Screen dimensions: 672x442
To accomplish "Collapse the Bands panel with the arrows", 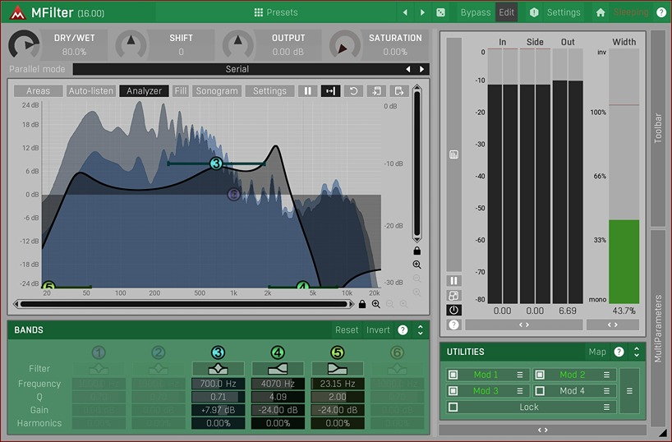I will pos(421,329).
